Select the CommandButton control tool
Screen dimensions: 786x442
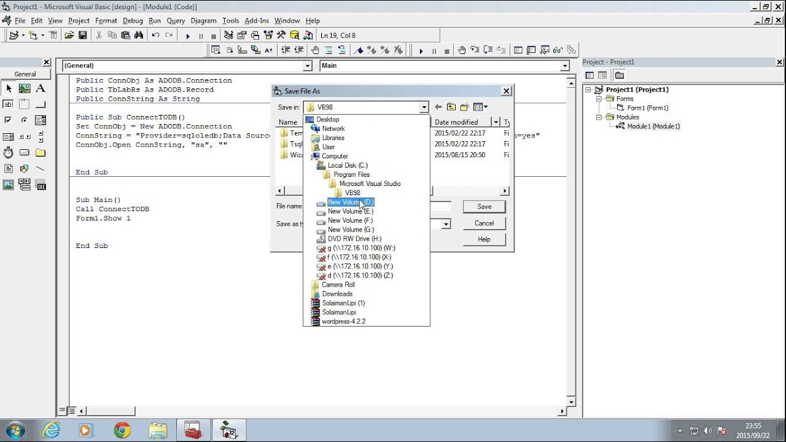point(41,104)
